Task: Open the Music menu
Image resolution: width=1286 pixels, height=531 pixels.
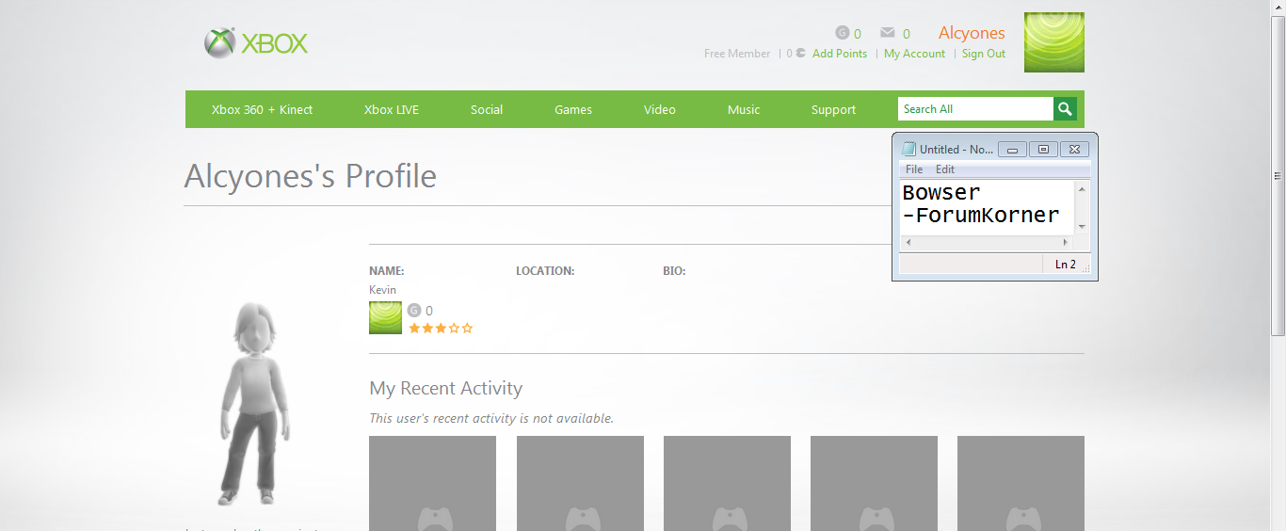Action: pos(744,109)
